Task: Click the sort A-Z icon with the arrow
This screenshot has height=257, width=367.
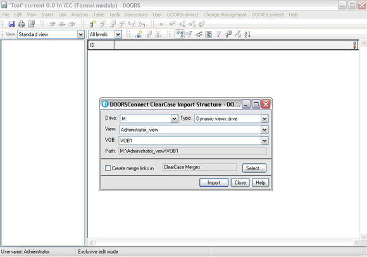Action: (x=247, y=34)
